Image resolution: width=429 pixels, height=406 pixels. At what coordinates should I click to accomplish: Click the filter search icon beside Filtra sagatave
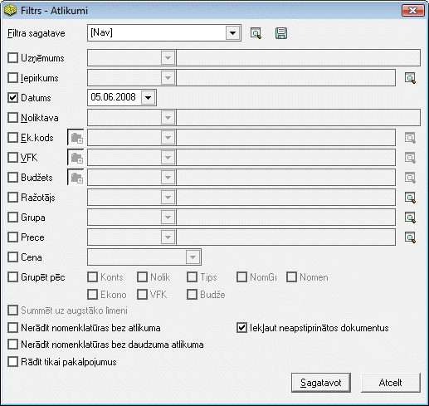coord(256,33)
